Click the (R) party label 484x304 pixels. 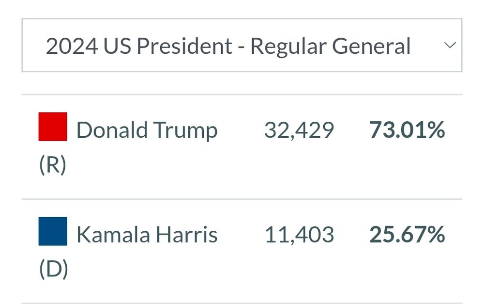coord(52,165)
